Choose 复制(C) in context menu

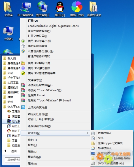tap(32, 145)
